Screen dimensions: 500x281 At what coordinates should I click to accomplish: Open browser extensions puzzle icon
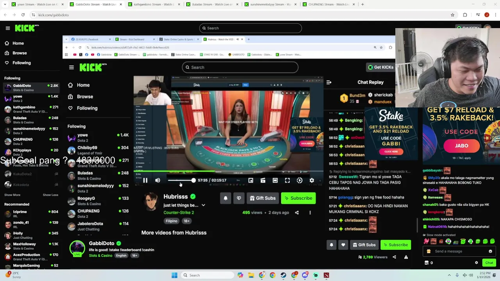point(465,15)
